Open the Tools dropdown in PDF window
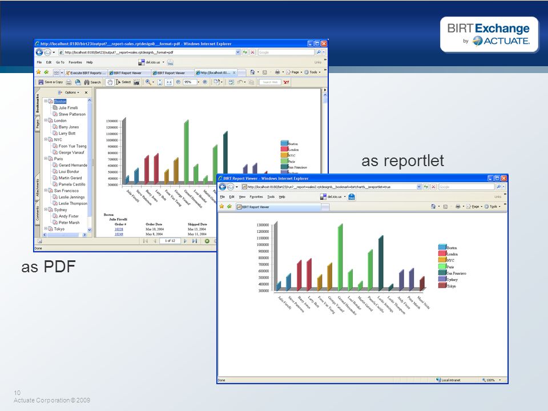 (x=312, y=72)
